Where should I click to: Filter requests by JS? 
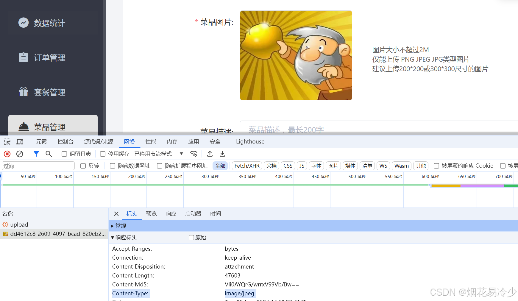click(302, 166)
